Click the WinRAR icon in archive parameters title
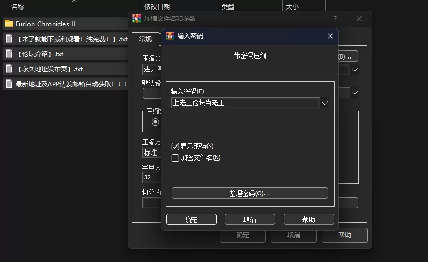This screenshot has height=262, width=428. pos(137,19)
